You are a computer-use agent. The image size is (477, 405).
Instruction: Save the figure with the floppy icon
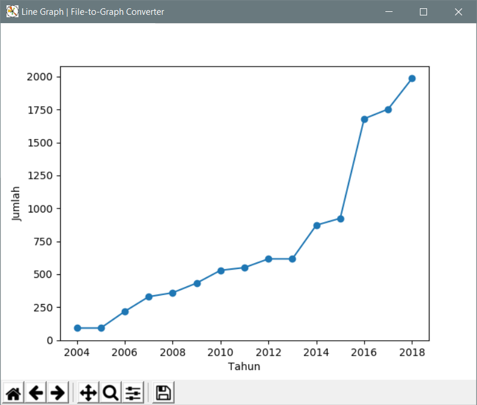click(164, 393)
